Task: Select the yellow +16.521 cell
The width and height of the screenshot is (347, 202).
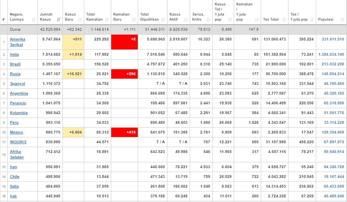Action: coord(73,74)
